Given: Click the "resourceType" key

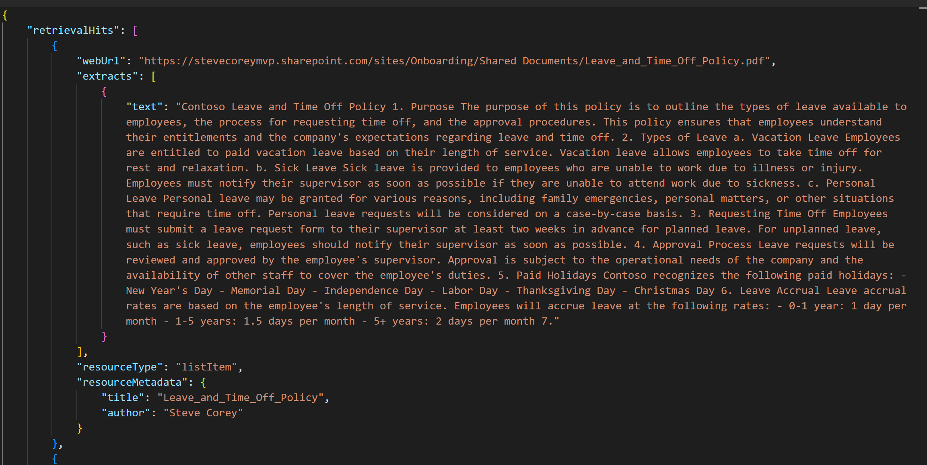Looking at the screenshot, I should click(119, 367).
